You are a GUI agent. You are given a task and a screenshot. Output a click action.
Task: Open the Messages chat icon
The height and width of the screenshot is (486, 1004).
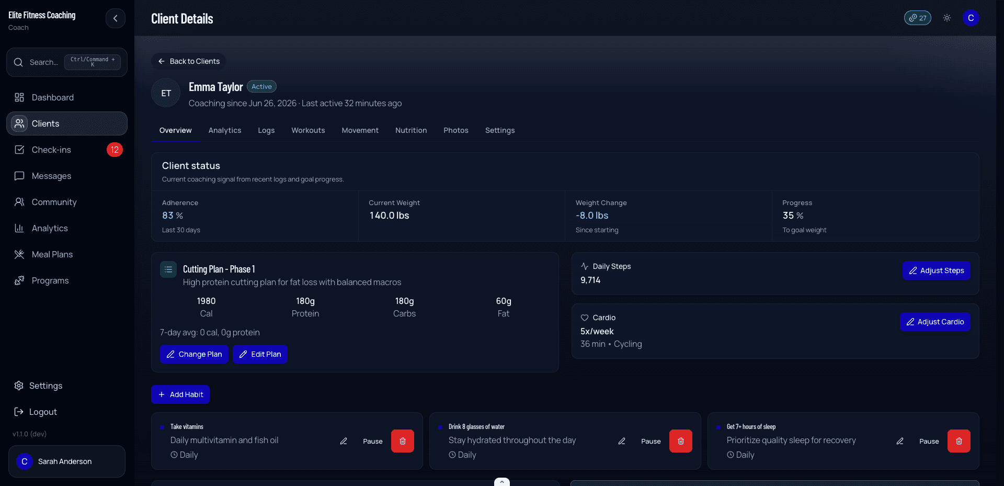pos(19,176)
